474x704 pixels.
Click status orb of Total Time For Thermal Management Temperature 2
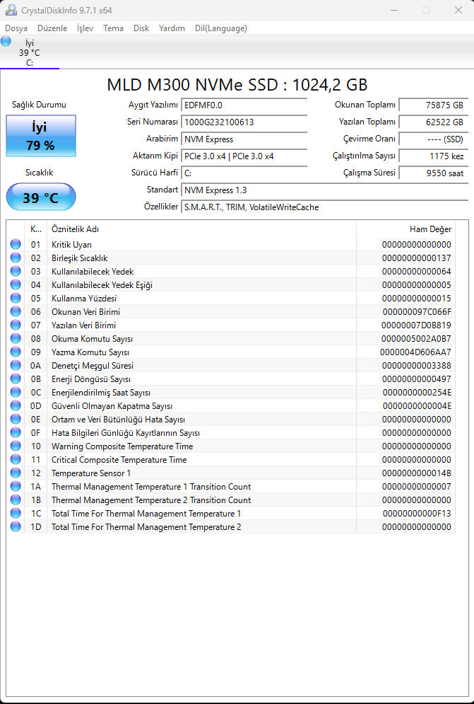[x=16, y=526]
